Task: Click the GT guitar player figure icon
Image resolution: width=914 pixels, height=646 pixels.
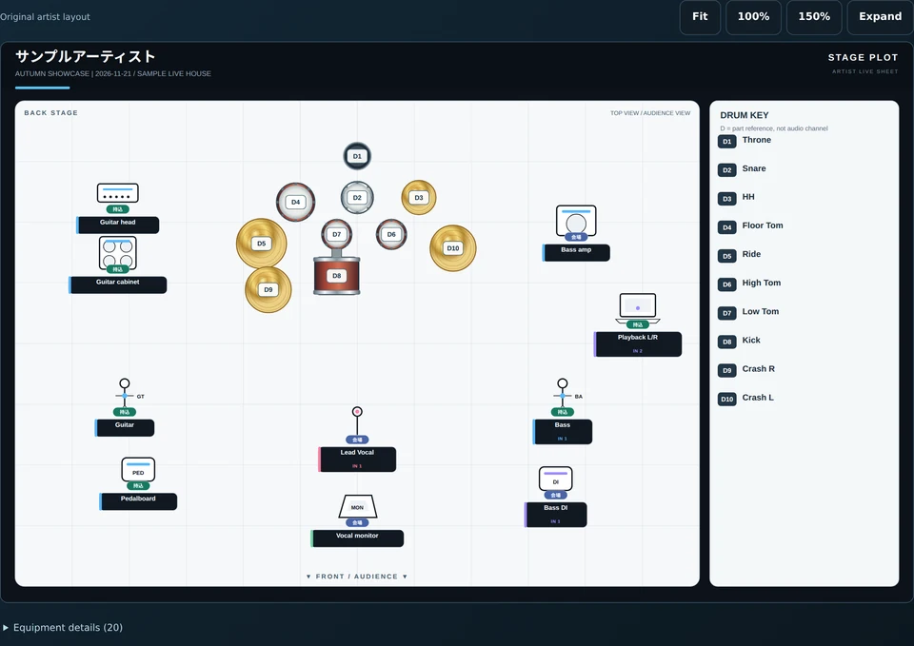Action: [125, 393]
